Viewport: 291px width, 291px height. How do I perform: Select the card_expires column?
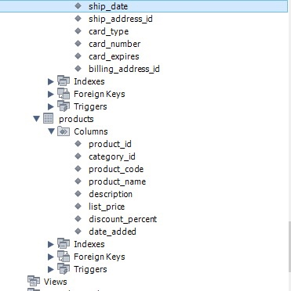pyautogui.click(x=114, y=56)
